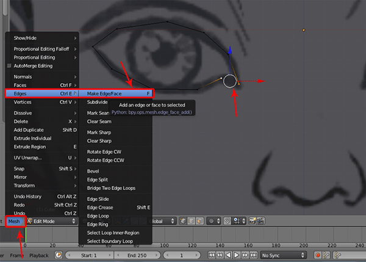Click Undo History menu entry

click(x=42, y=196)
